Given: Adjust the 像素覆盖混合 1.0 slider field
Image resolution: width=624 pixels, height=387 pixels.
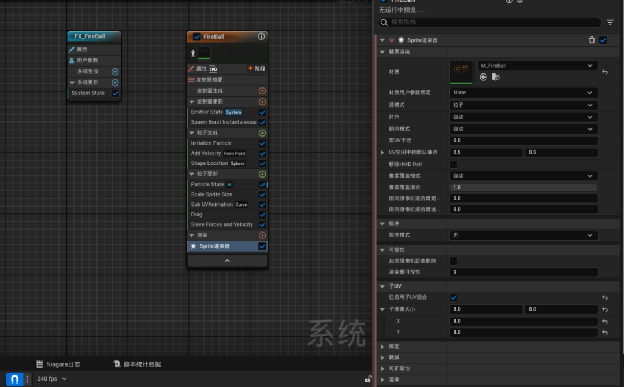Looking at the screenshot, I should [523, 187].
